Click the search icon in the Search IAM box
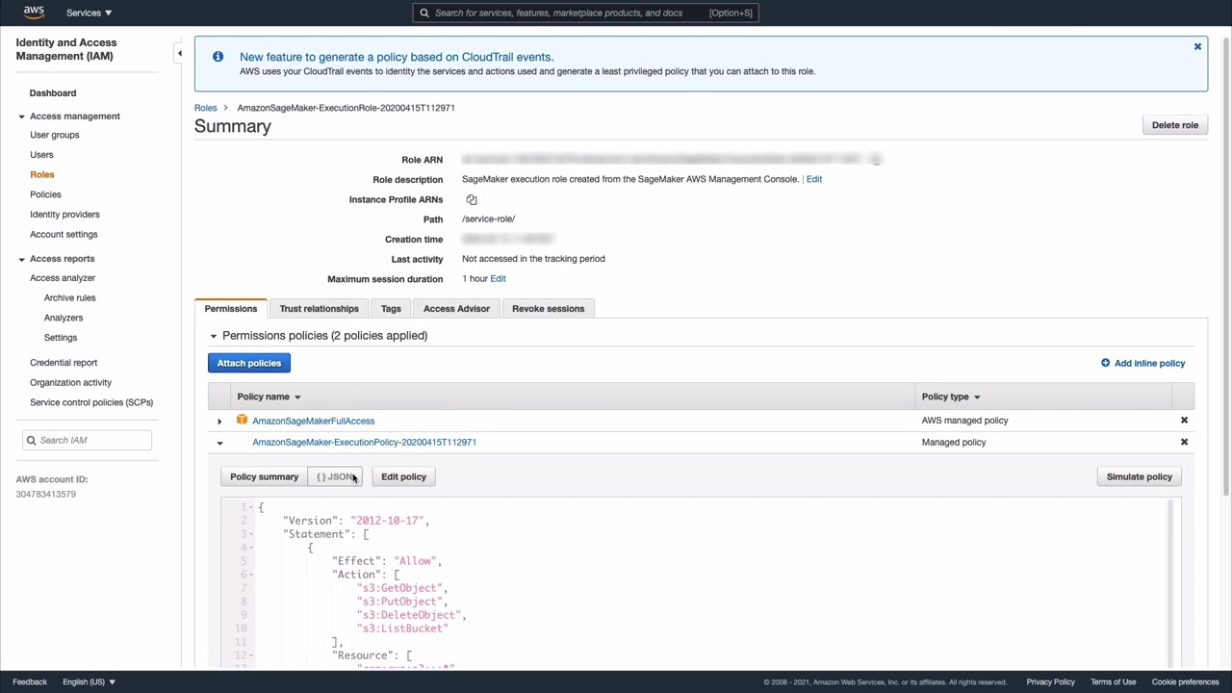Viewport: 1232px width, 693px height. 33,440
